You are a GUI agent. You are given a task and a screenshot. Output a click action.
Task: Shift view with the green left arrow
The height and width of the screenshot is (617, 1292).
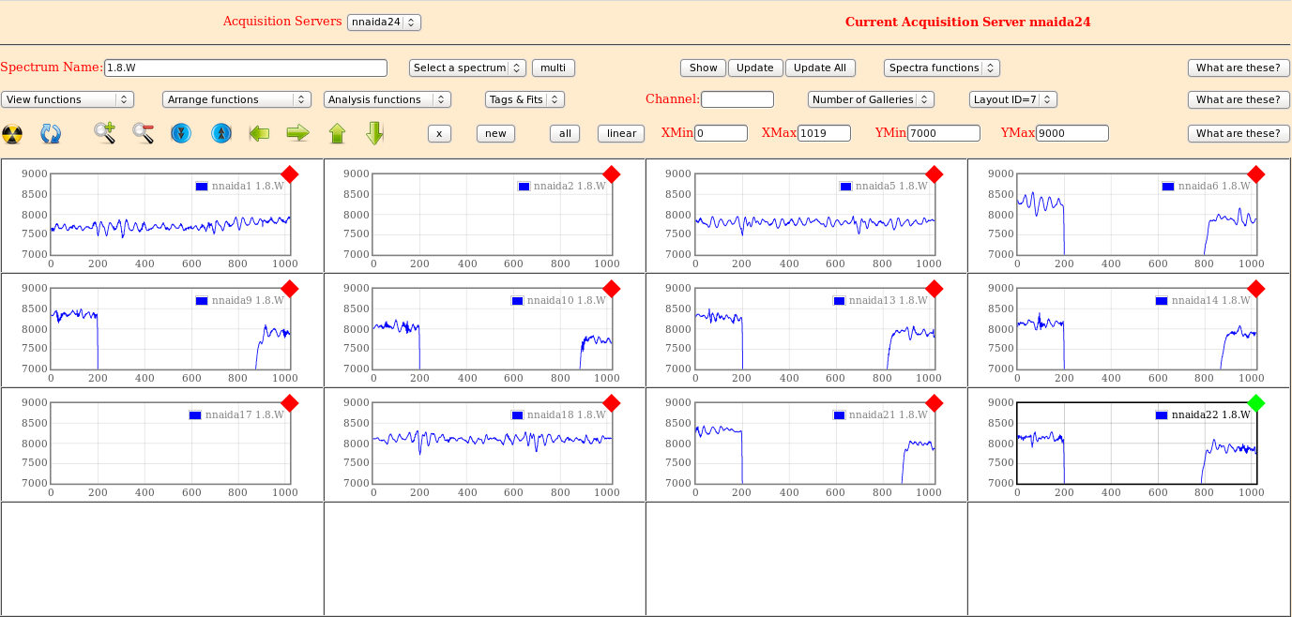click(259, 133)
